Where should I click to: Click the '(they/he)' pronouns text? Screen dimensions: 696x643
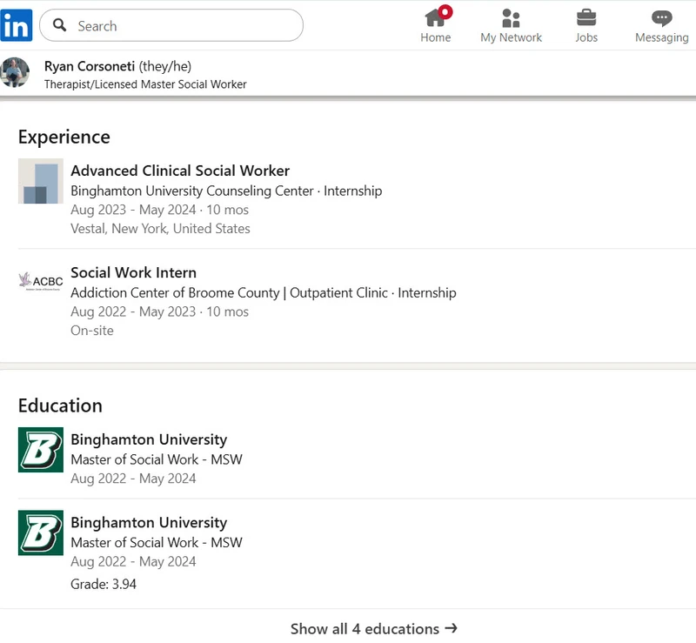pos(165,66)
